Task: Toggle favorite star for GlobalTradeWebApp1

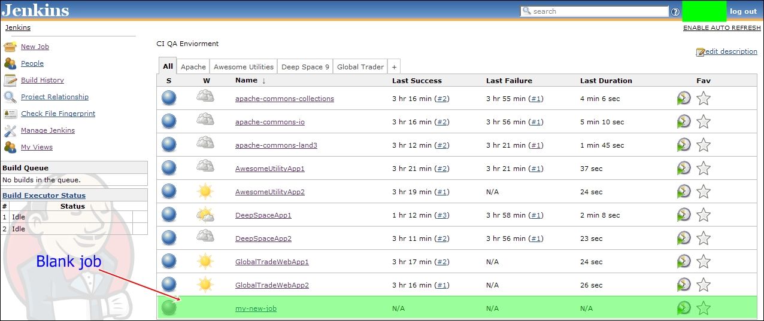Action: point(704,261)
